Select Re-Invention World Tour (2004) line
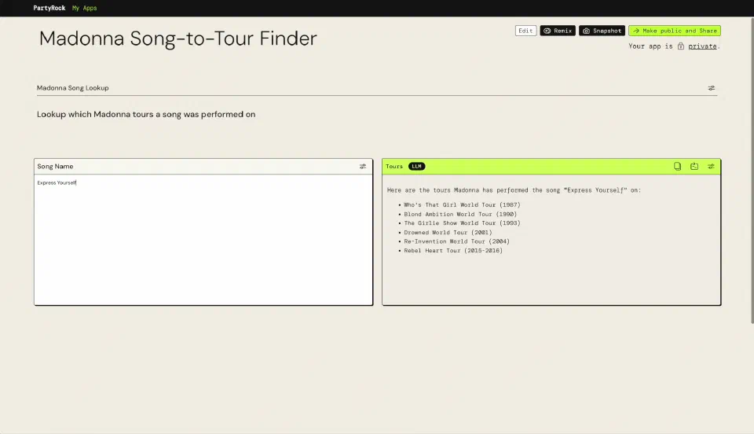This screenshot has height=434, width=754. pos(457,241)
